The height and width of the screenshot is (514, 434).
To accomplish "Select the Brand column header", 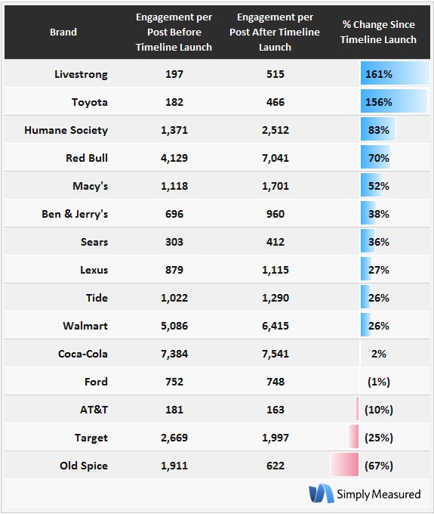I will [x=63, y=32].
